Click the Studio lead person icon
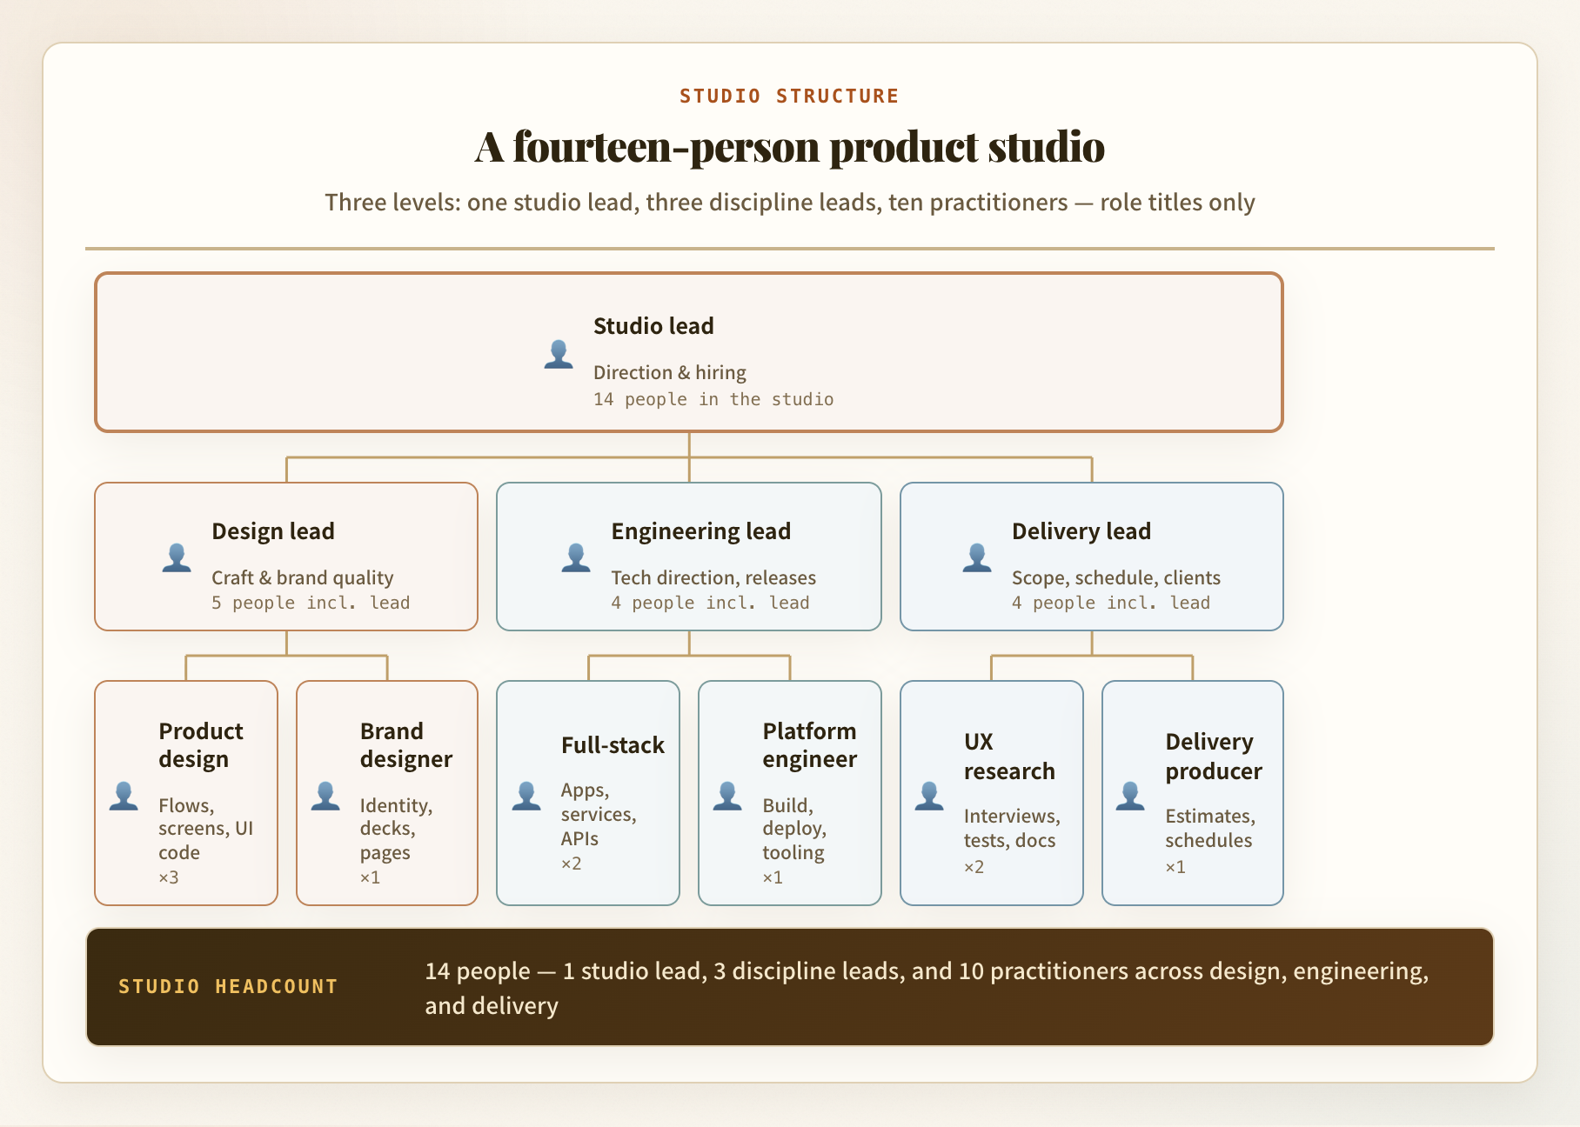 pyautogui.click(x=559, y=354)
